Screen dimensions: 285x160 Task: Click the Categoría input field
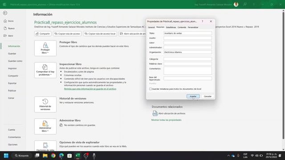coord(187,59)
